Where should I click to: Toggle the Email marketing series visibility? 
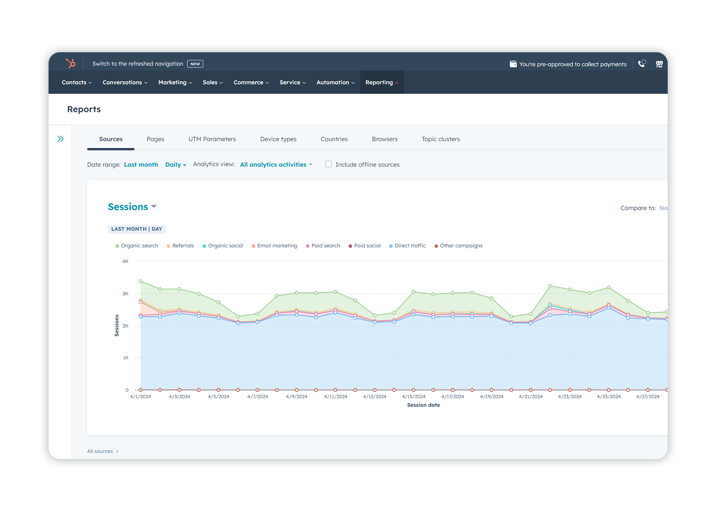click(254, 246)
